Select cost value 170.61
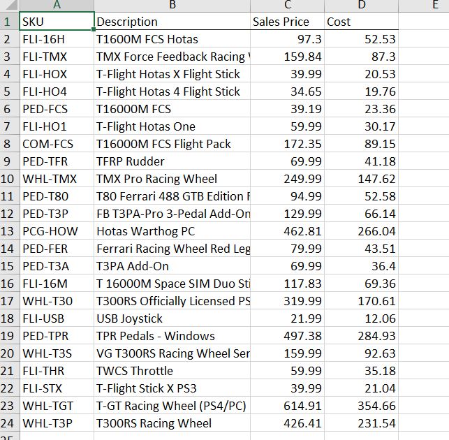This screenshot has width=449, height=440. [362, 301]
